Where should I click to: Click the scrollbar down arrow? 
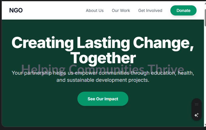(x=205, y=125)
